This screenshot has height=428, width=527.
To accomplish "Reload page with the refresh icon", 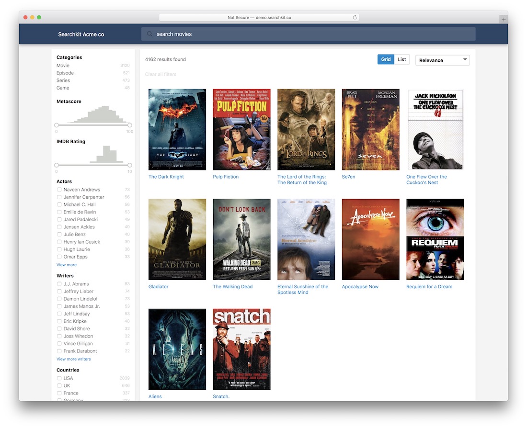I will [355, 17].
